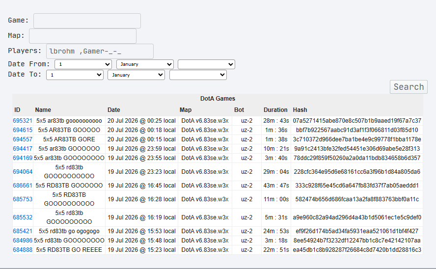Click the Game input field
This screenshot has height=269, width=436.
[87, 21]
